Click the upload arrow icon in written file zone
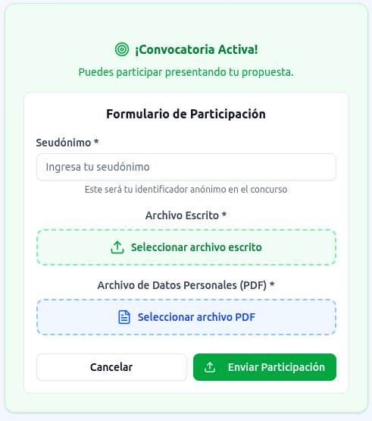This screenshot has height=421, width=372. (x=117, y=247)
